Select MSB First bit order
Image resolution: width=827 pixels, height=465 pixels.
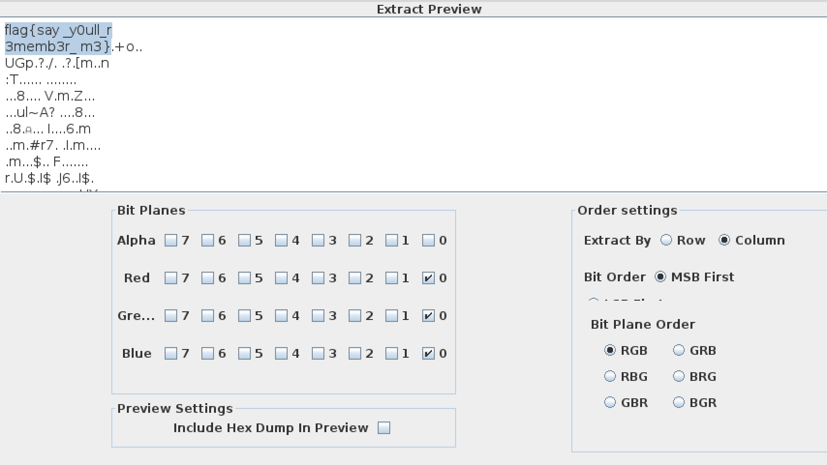click(660, 277)
